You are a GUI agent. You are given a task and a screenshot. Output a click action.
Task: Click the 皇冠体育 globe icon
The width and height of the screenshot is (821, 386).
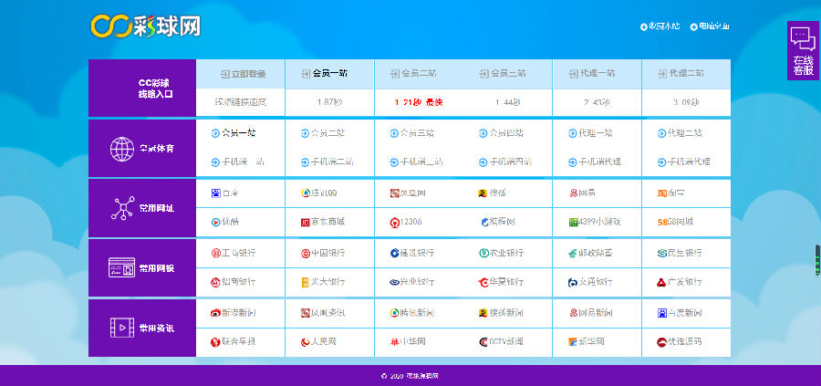pyautogui.click(x=121, y=148)
